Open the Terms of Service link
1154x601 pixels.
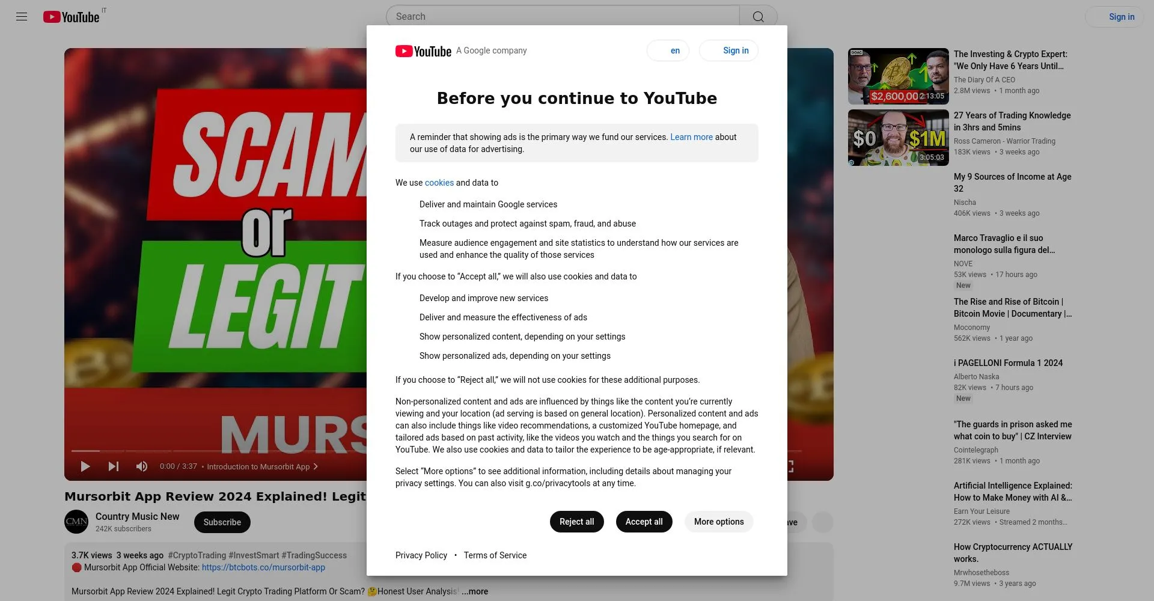(x=495, y=555)
